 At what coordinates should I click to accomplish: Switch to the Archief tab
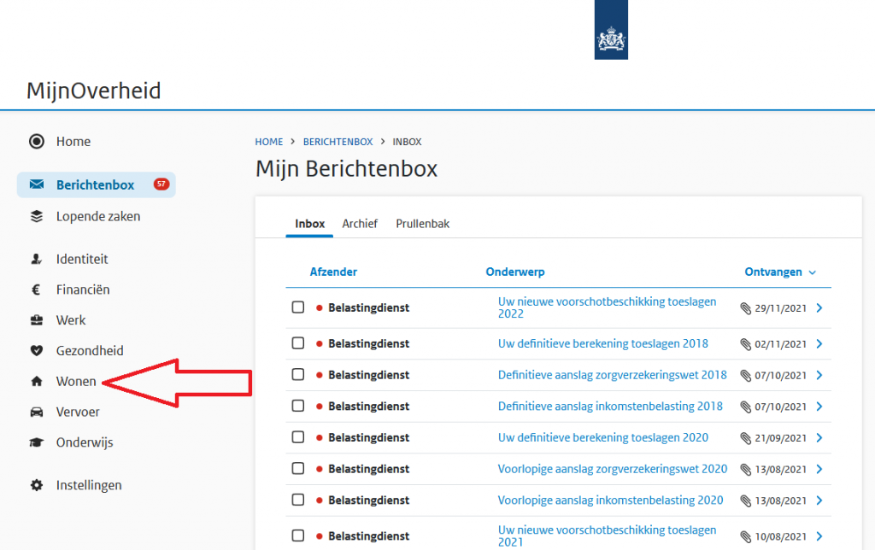click(360, 224)
